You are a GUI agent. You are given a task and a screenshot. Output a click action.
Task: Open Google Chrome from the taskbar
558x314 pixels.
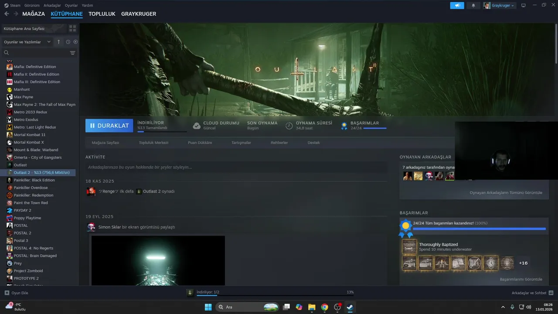click(x=324, y=307)
